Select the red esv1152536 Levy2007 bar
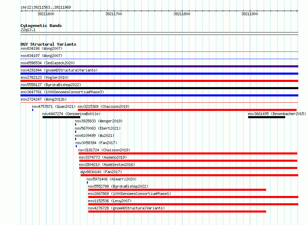 tap(193, 204)
